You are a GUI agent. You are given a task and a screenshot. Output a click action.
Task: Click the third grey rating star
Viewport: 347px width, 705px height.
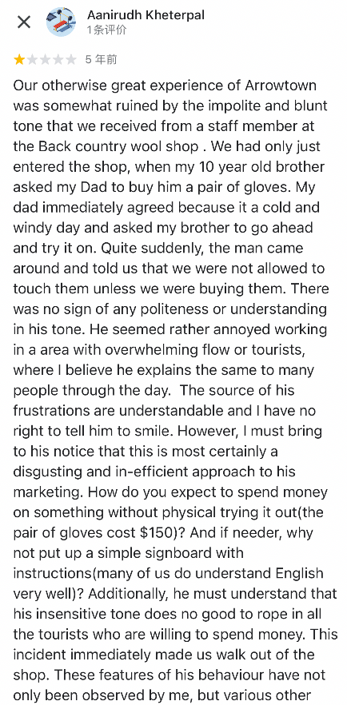(x=46, y=59)
